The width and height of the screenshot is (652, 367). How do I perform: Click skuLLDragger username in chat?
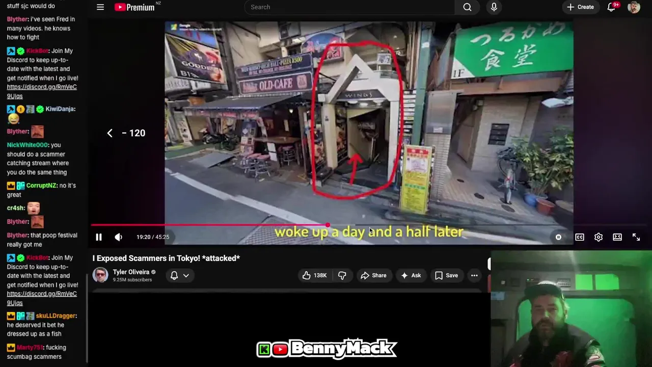pyautogui.click(x=56, y=316)
